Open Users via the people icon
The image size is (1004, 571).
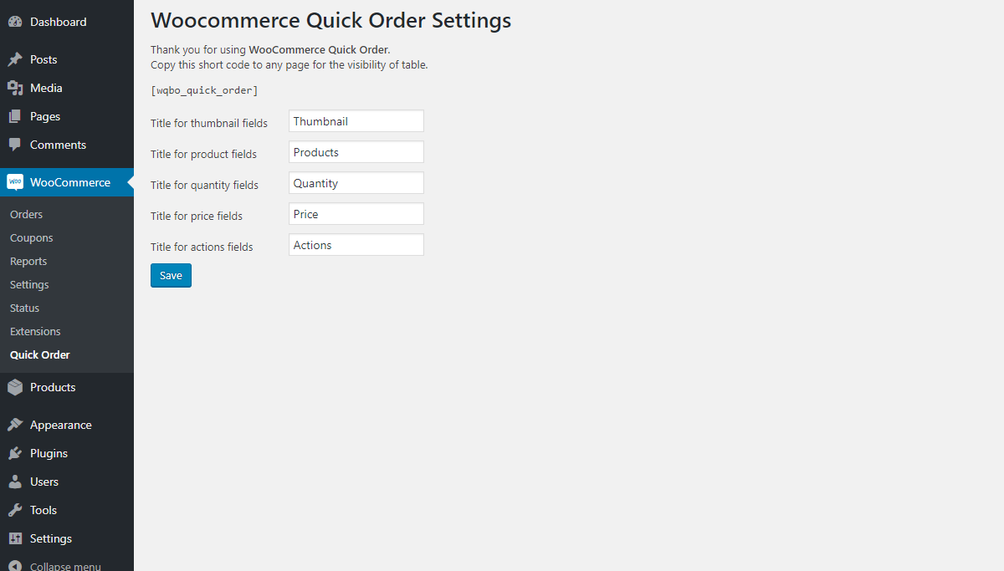pyautogui.click(x=17, y=481)
